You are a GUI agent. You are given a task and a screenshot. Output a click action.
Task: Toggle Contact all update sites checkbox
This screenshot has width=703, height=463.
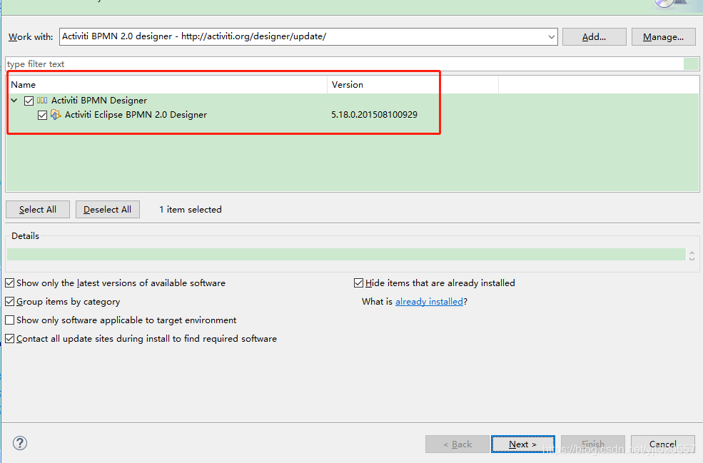click(9, 338)
